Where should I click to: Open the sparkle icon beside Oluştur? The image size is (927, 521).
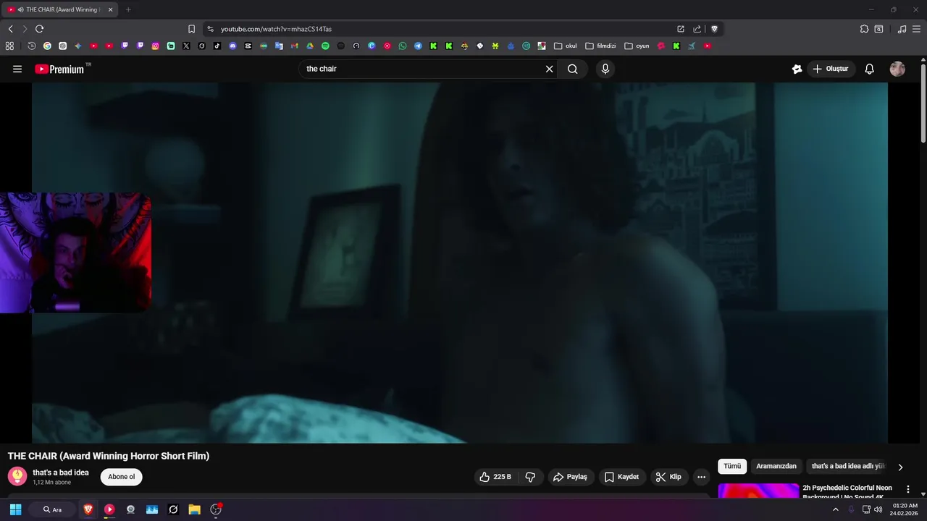pyautogui.click(x=797, y=69)
